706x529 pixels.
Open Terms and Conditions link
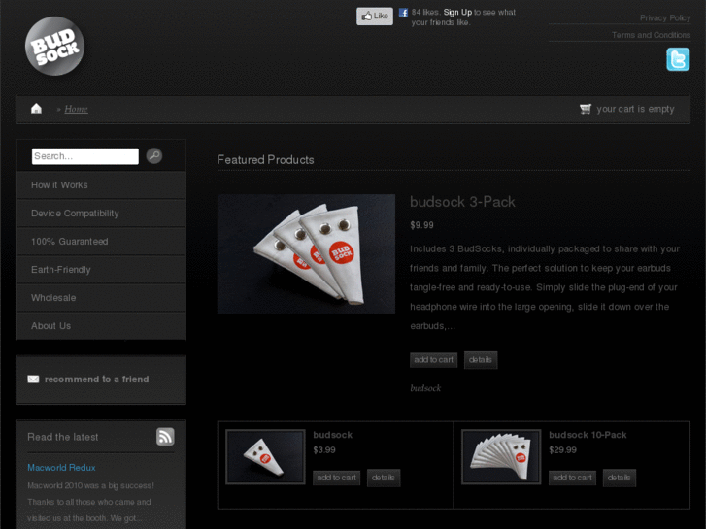[651, 35]
